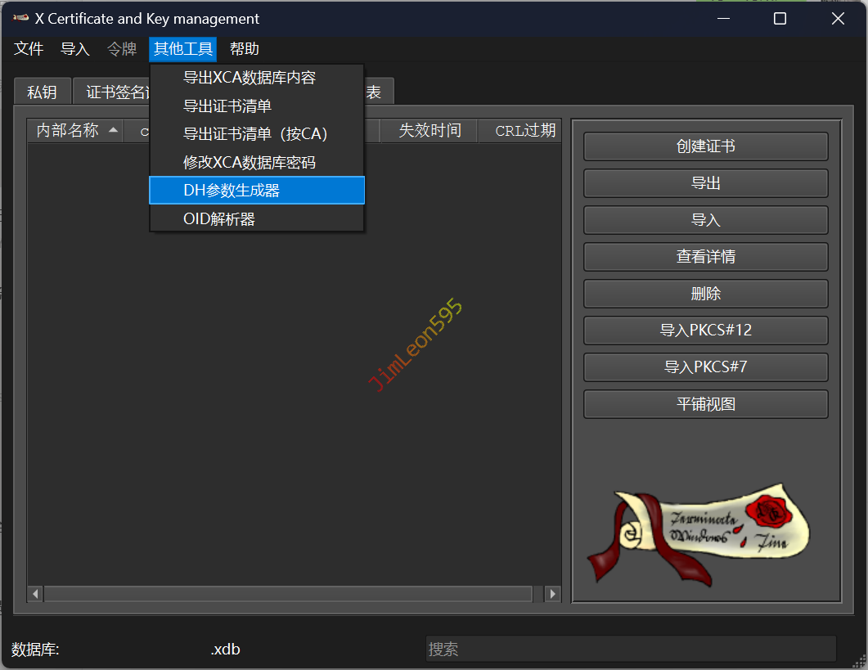The height and width of the screenshot is (670, 868).
Task: Open the 导入 menu in menu bar
Action: (x=74, y=49)
